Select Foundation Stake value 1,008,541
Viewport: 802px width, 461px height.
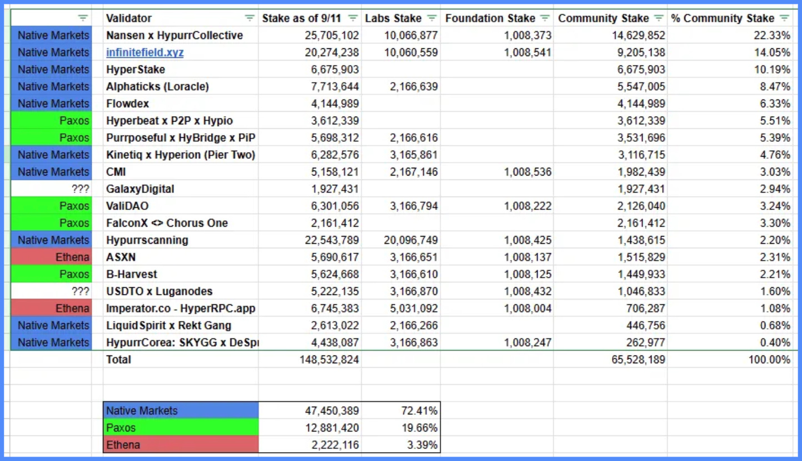coord(497,53)
